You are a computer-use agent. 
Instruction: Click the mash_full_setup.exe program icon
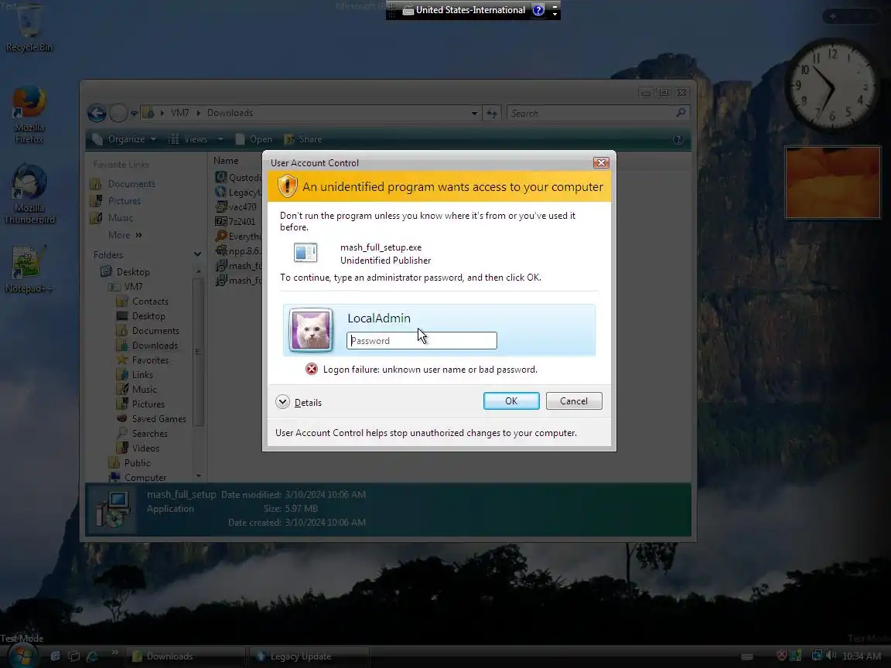(306, 253)
